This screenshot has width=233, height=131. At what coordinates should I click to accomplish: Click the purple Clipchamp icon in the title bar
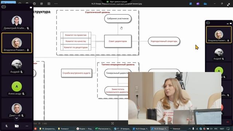198,4
